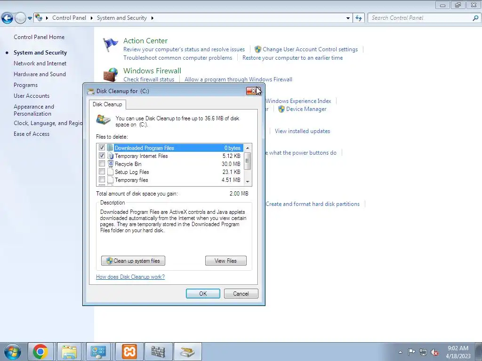
Task: Click shield icon beside Change User Account Control
Action: (x=258, y=49)
